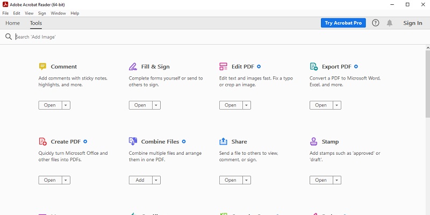This screenshot has height=215, width=430.
Task: Expand the Edit PDF Open dropdown arrow
Action: click(x=247, y=105)
